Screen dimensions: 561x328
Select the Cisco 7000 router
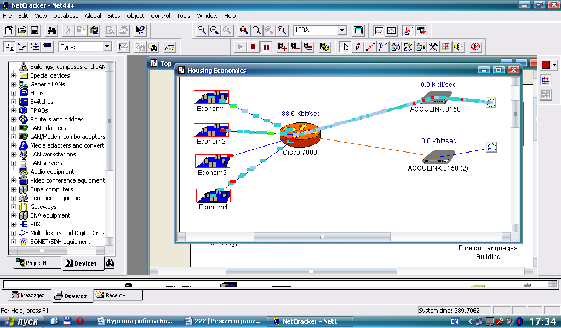[x=300, y=134]
